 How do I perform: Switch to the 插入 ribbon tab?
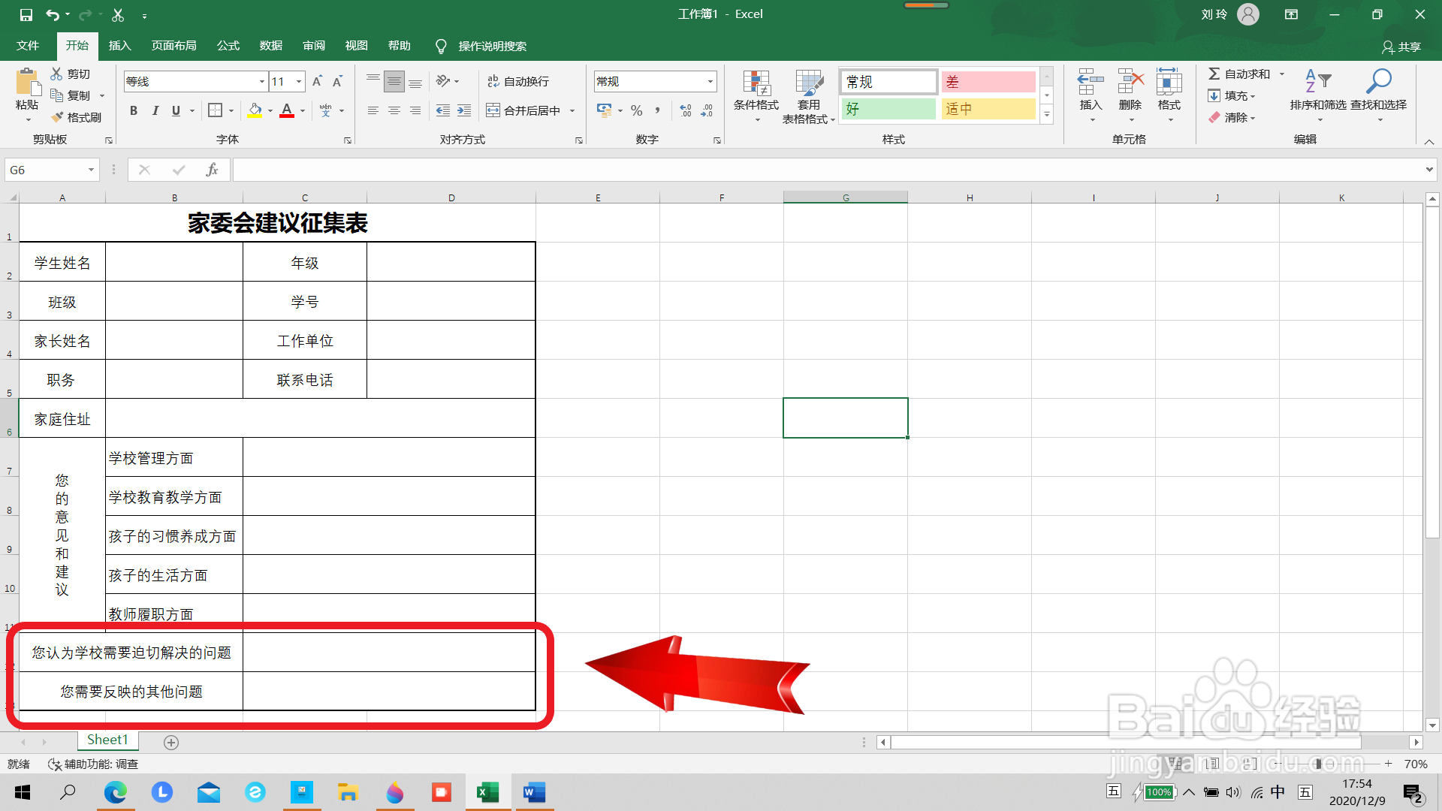[119, 46]
